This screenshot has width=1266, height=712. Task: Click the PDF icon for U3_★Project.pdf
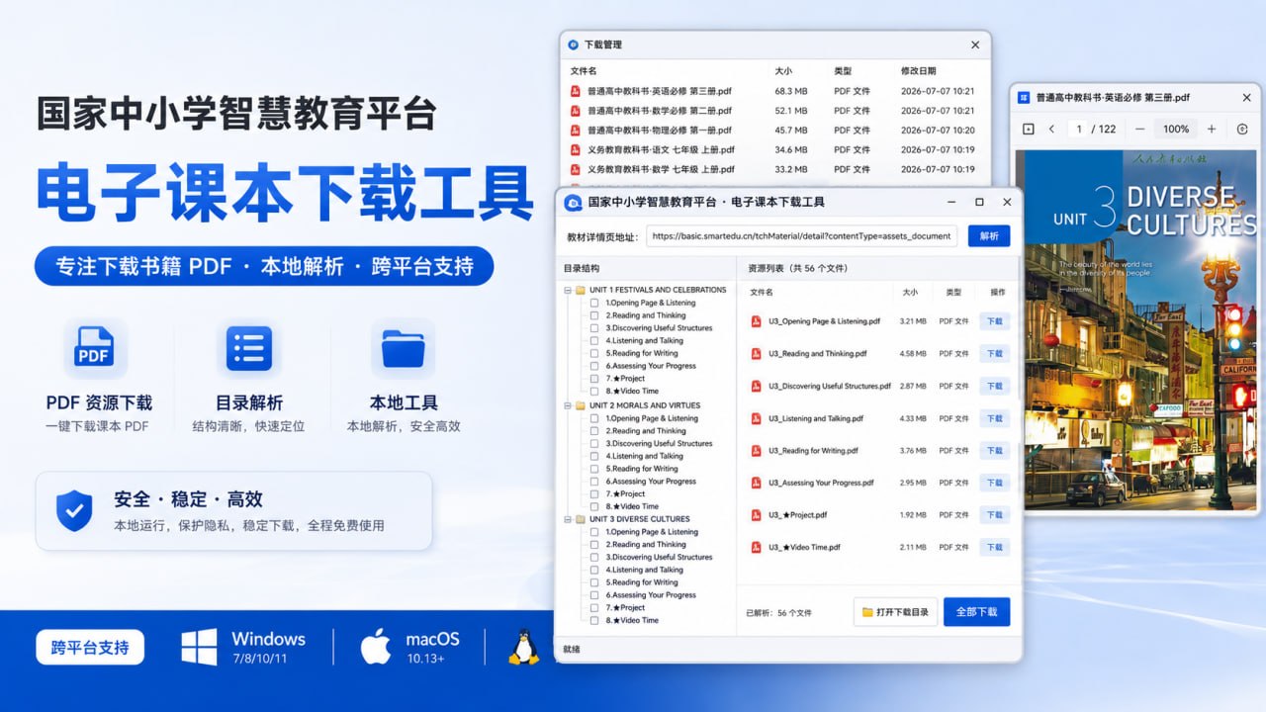coord(756,515)
